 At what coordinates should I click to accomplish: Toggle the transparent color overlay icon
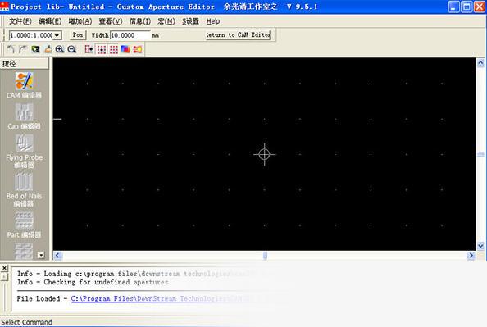(x=125, y=49)
